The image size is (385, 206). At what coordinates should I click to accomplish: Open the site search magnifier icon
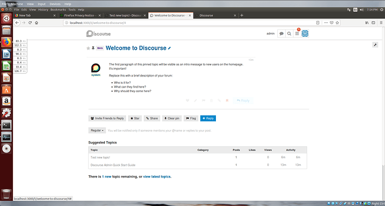point(289,34)
